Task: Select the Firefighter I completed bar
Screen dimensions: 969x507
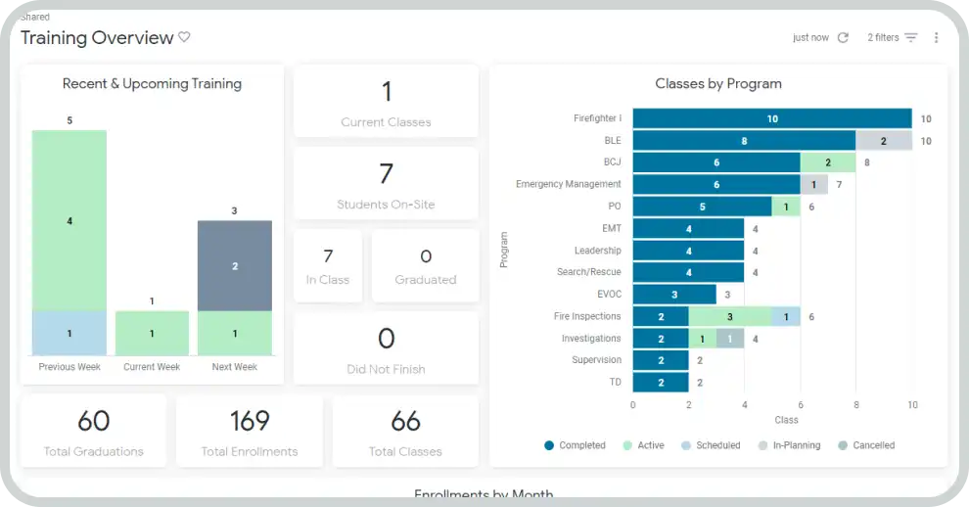Action: click(771, 118)
